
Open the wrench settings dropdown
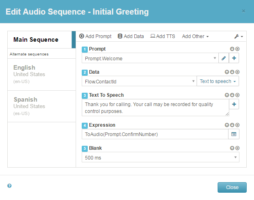coord(239,36)
